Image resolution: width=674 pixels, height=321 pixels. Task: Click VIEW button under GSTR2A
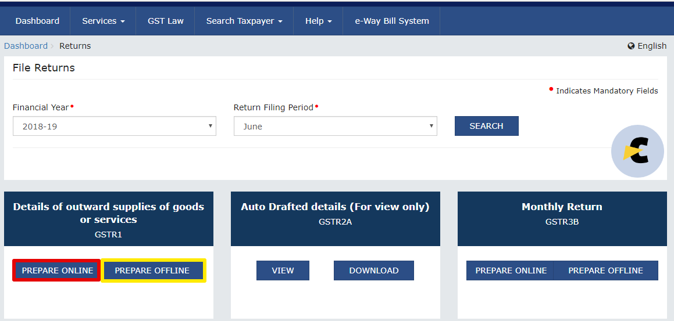(x=283, y=270)
